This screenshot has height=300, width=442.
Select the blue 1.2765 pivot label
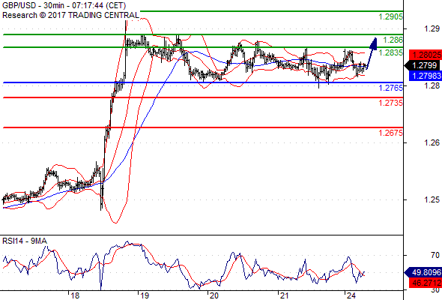(391, 88)
